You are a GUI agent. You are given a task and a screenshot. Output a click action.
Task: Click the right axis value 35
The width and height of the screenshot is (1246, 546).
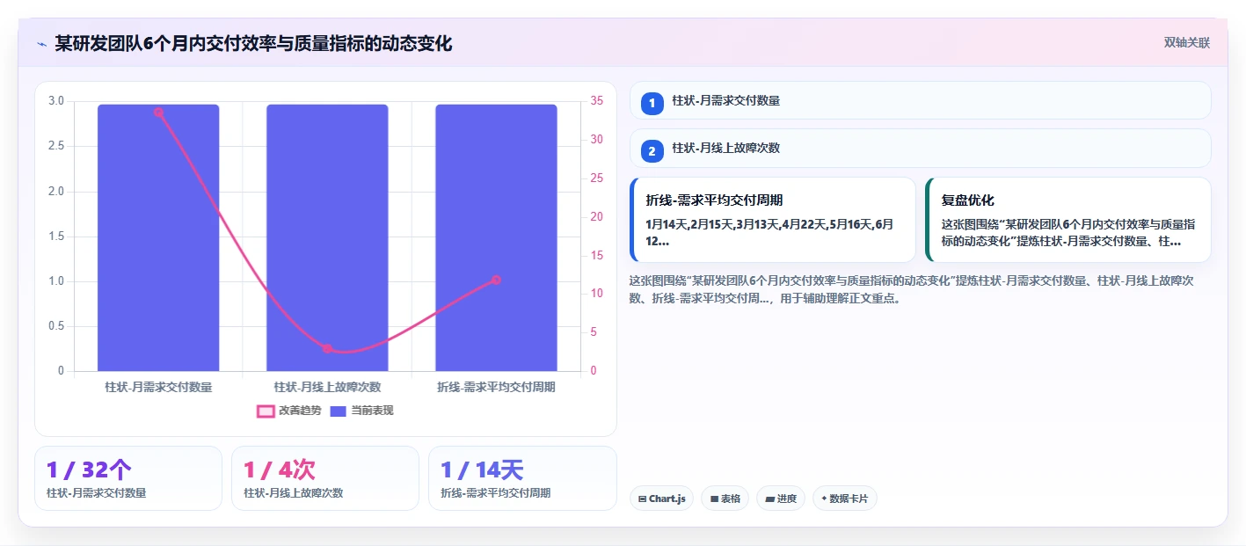[x=597, y=101]
